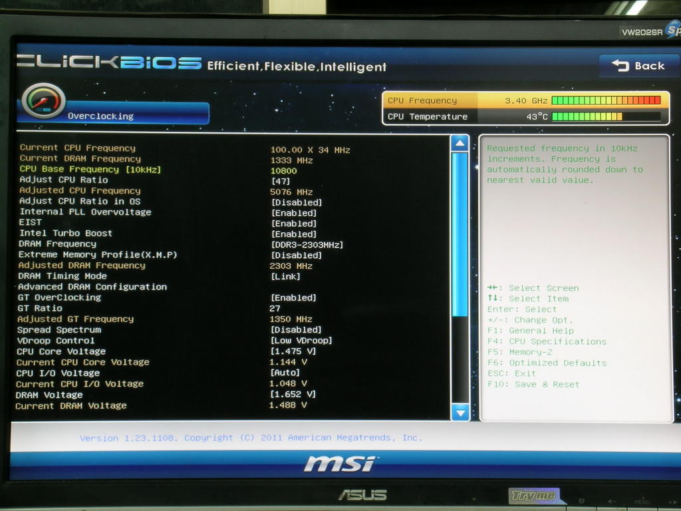Toggle EIST Enabled value
Viewport: 681px width, 511px height.
tap(294, 224)
